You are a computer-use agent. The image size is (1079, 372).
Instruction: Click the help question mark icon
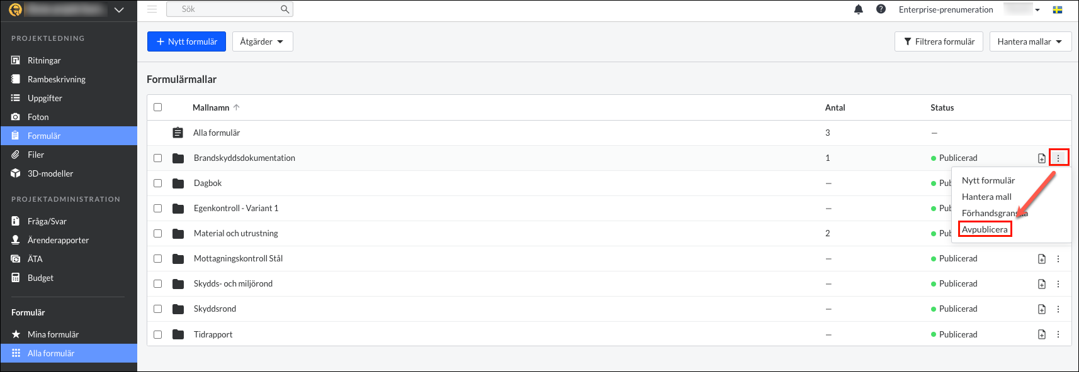pos(881,9)
